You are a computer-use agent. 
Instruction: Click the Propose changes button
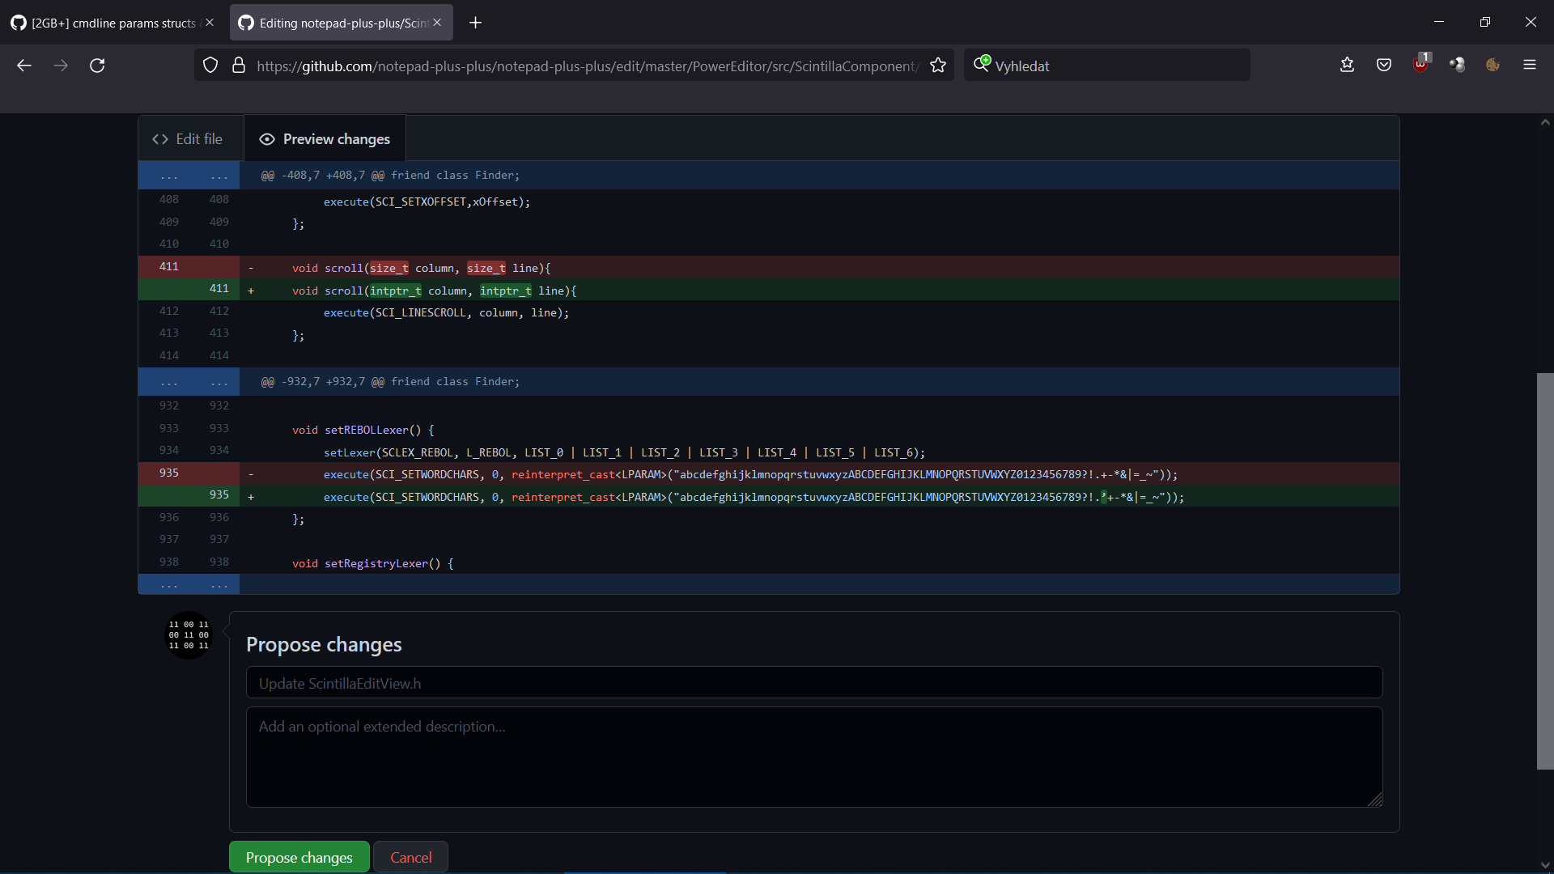[299, 856]
